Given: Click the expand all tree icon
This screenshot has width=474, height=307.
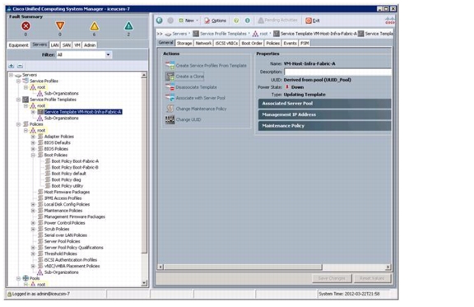Looking at the screenshot, I should pos(12,66).
